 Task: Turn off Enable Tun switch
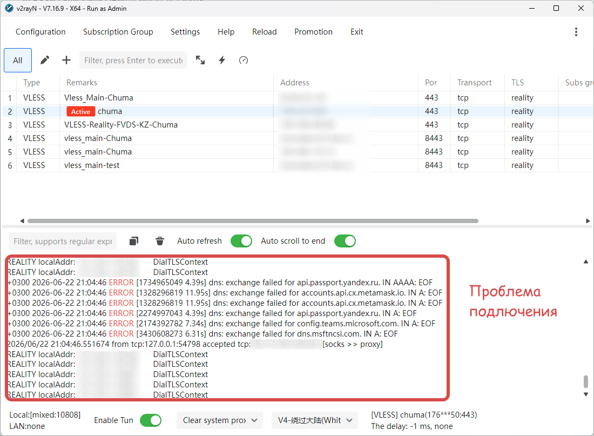click(151, 420)
